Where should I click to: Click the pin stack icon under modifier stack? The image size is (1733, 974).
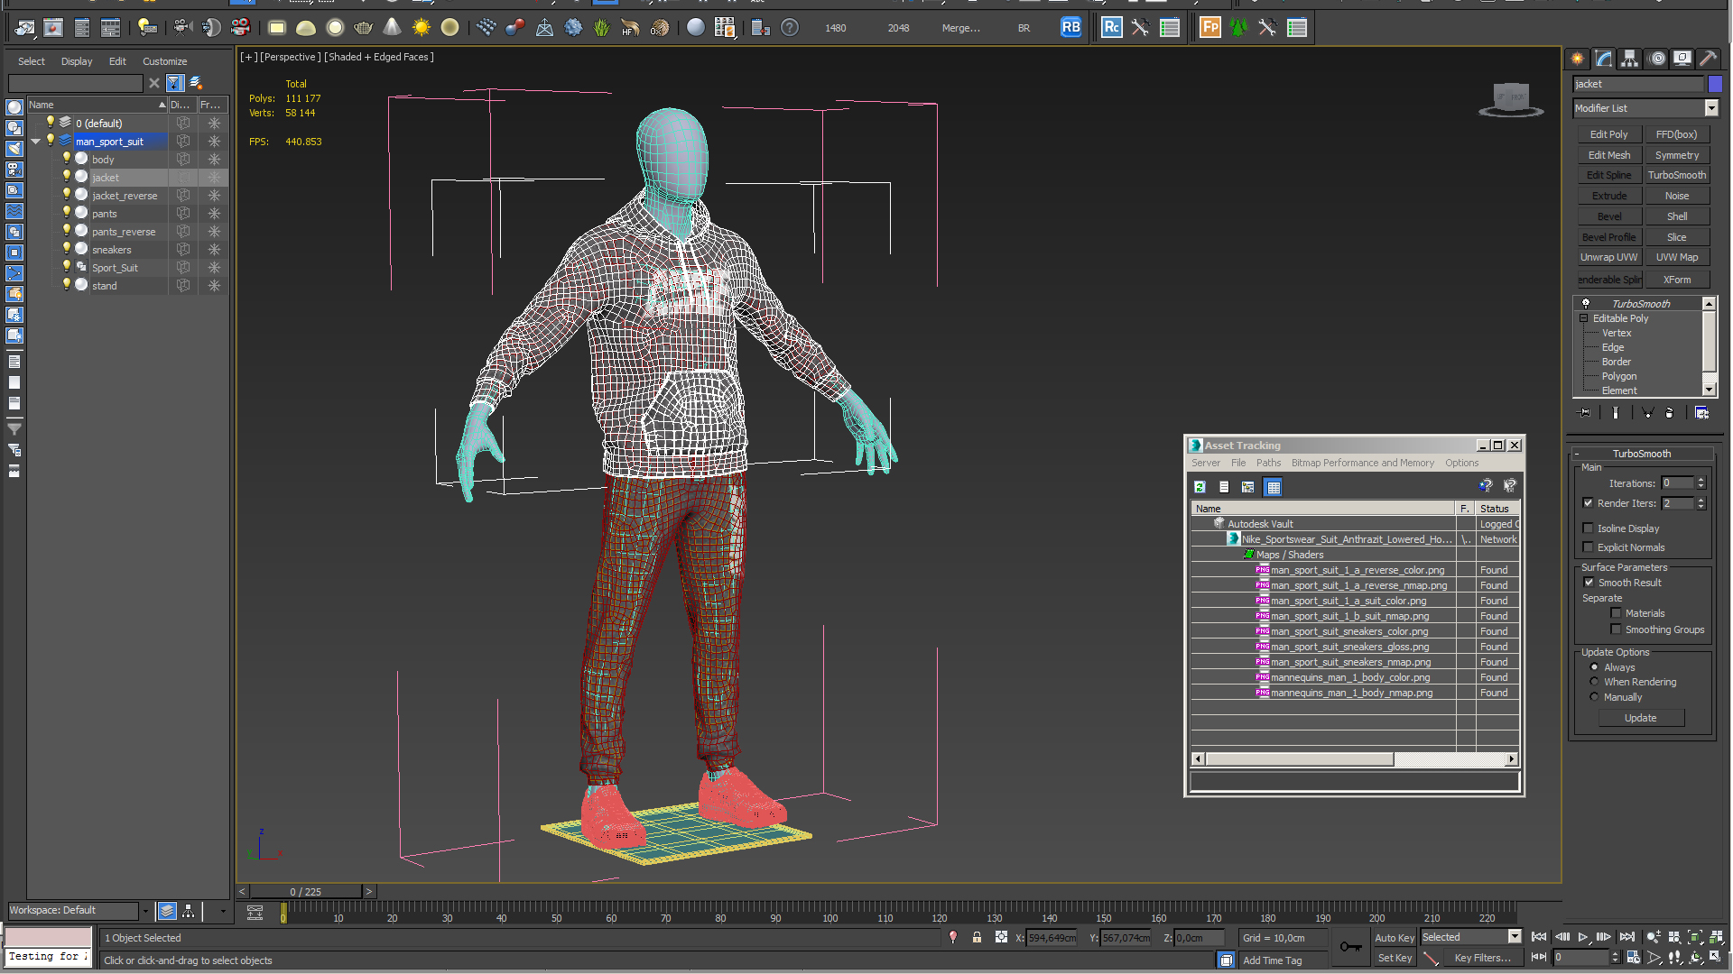coord(1585,413)
